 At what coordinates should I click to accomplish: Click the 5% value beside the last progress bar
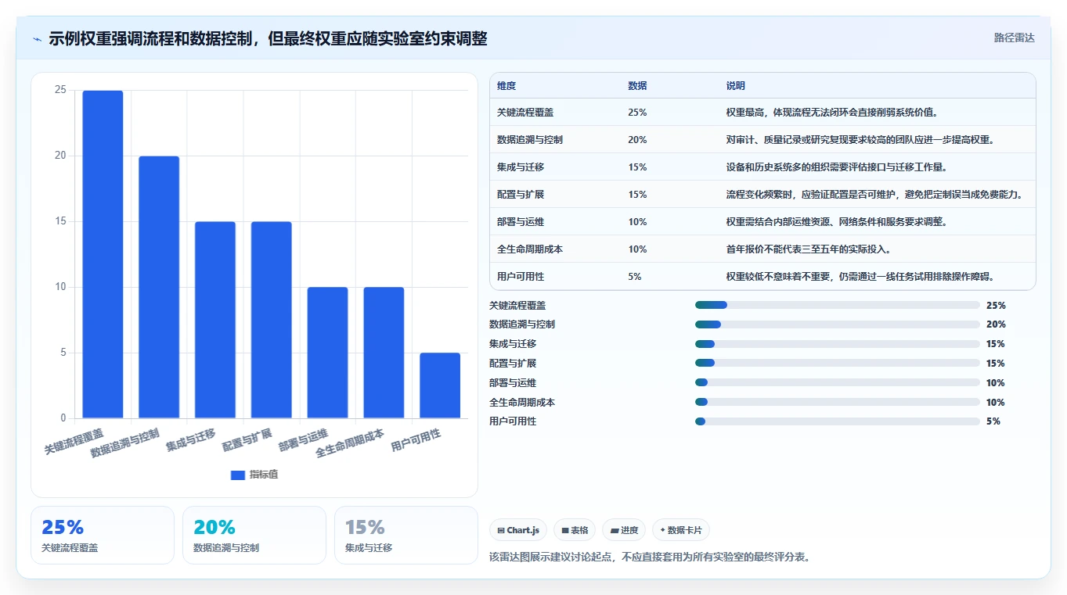993,421
